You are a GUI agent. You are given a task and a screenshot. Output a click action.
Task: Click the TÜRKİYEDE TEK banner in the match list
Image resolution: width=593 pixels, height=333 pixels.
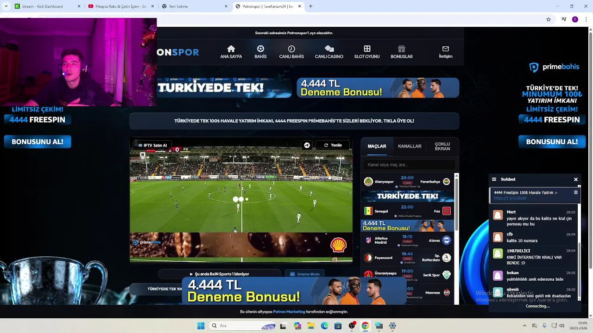tap(407, 196)
